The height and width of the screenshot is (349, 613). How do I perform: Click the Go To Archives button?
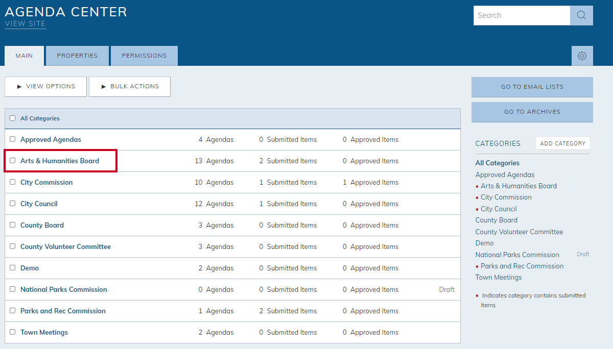pos(532,112)
